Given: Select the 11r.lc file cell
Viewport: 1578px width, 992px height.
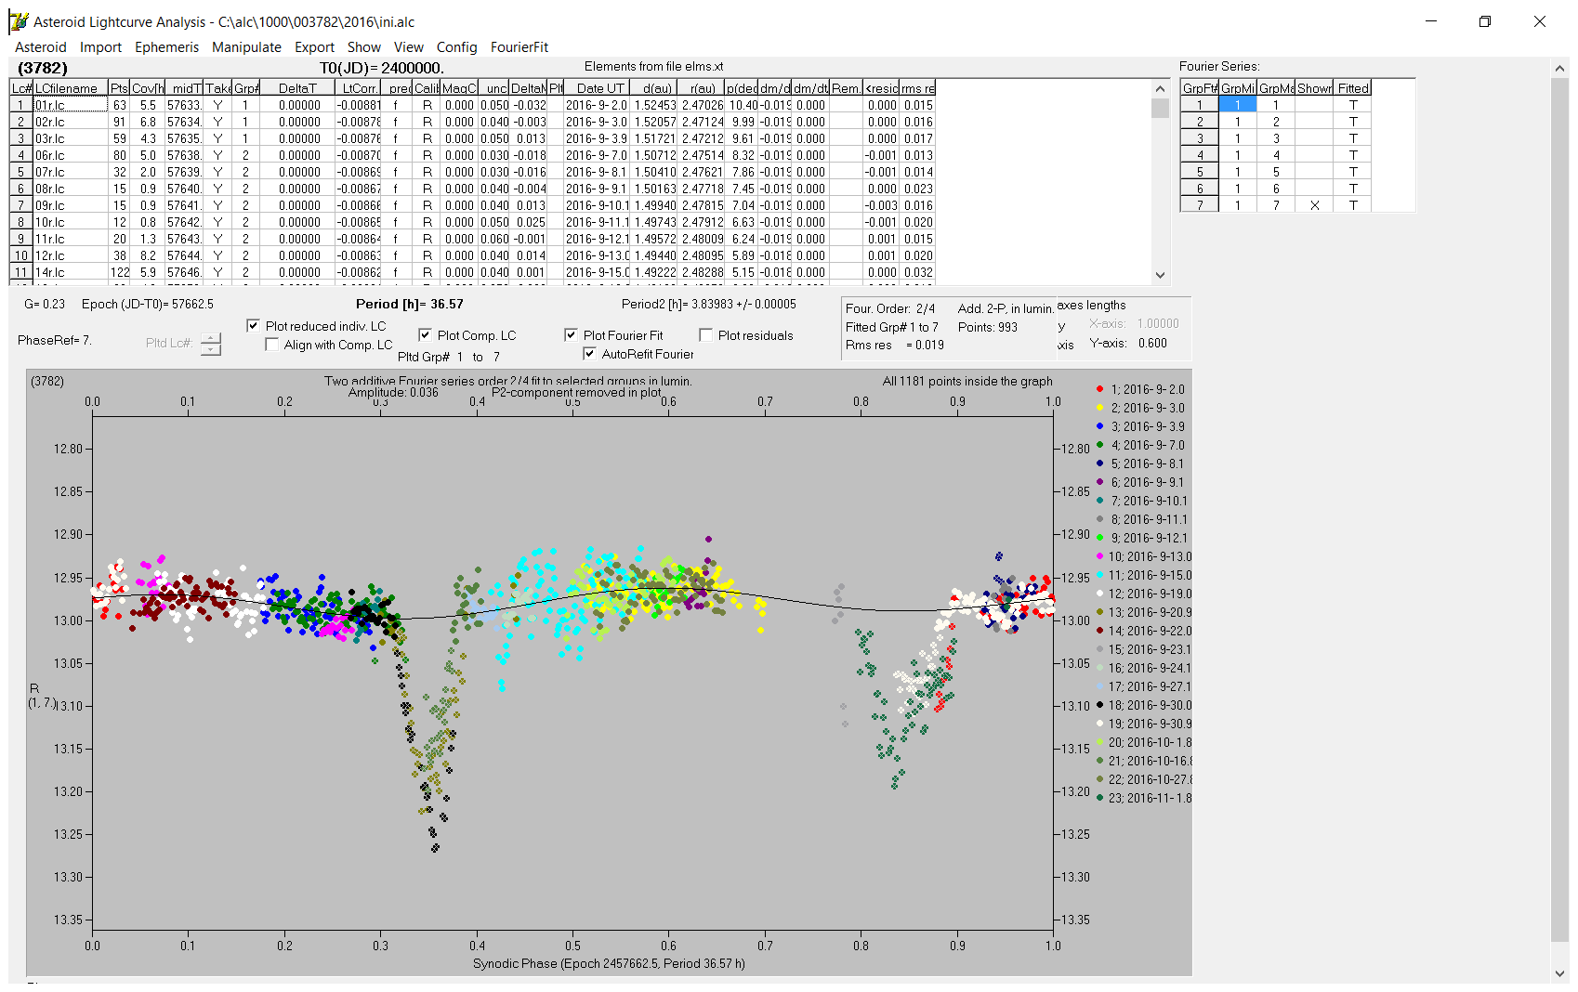Looking at the screenshot, I should tap(71, 239).
